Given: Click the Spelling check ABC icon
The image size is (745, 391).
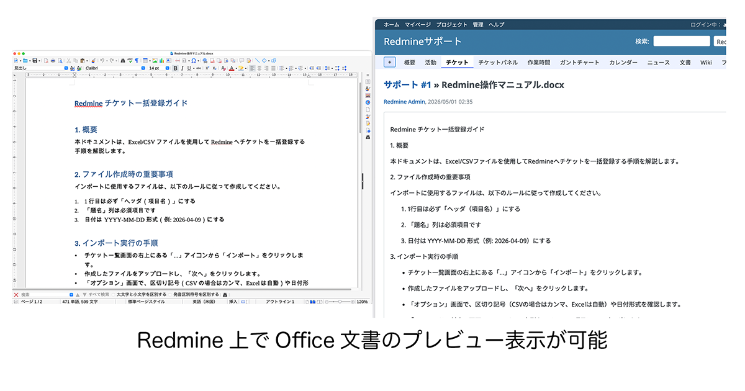Looking at the screenshot, I should (130, 61).
